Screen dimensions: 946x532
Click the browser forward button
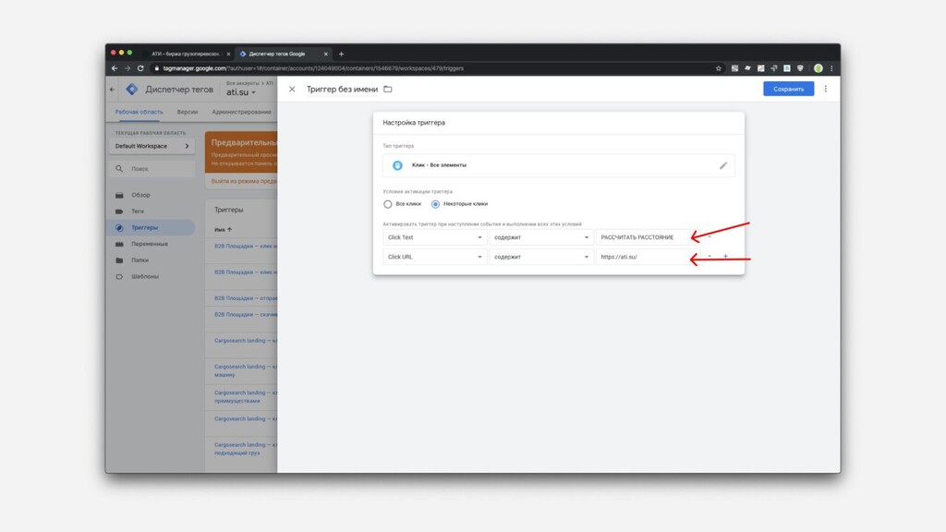click(127, 68)
